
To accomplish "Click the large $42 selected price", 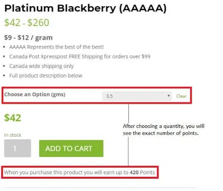I will [x=13, y=118].
